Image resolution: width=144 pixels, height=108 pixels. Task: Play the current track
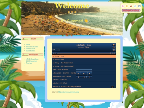click(x=84, y=74)
